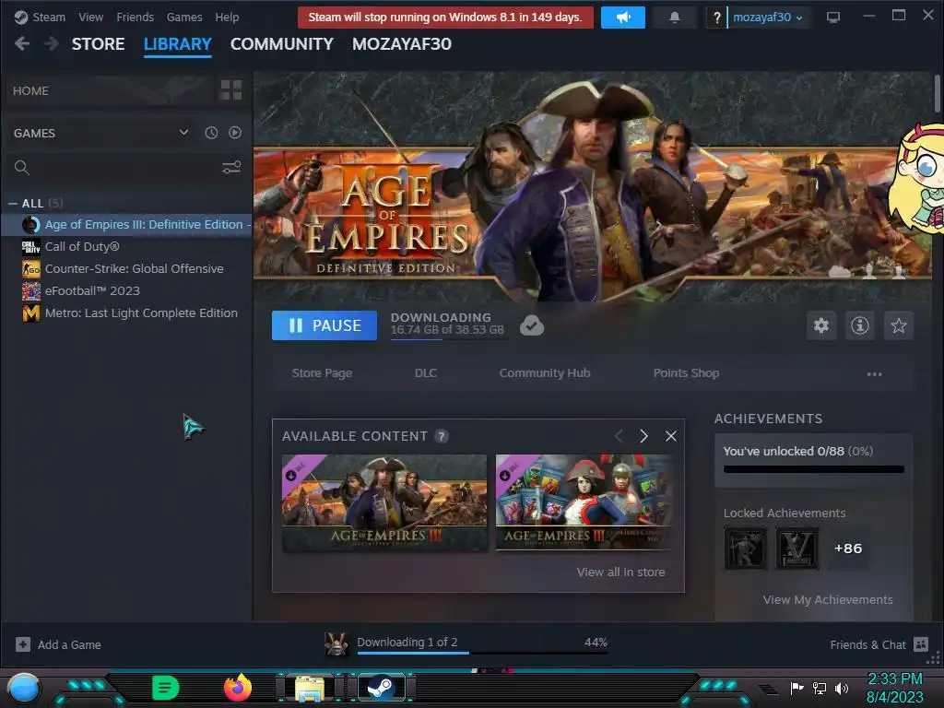Screen dimensions: 944x708
Task: Go forward with the right arrow
Action: click(52, 43)
